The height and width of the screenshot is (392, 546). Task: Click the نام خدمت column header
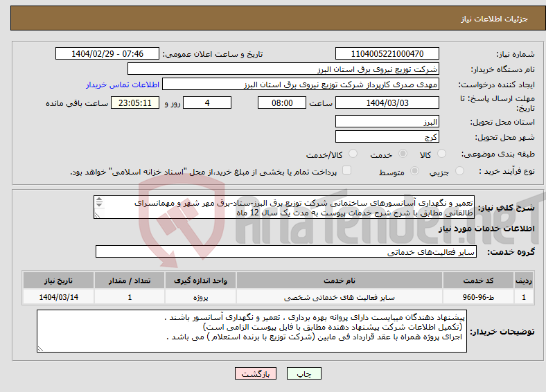click(340, 280)
